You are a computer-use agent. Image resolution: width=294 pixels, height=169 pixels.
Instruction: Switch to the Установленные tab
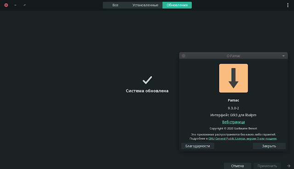tap(145, 5)
